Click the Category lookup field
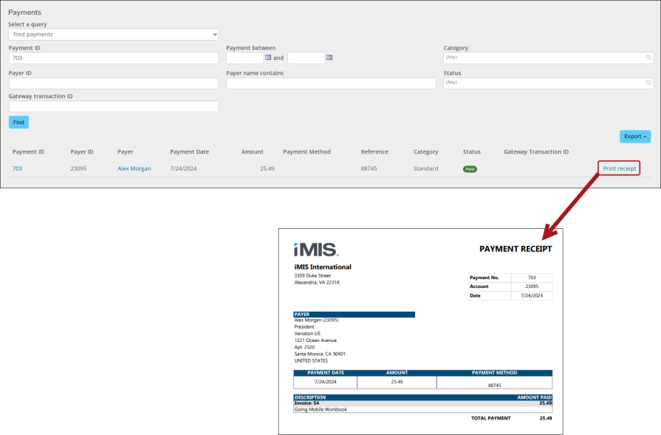661x435 pixels. point(548,58)
